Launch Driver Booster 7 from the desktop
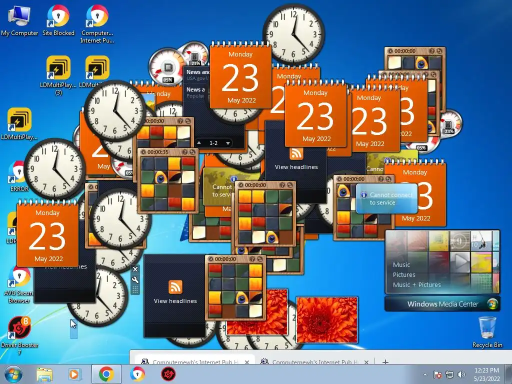512x384 pixels. [x=19, y=335]
